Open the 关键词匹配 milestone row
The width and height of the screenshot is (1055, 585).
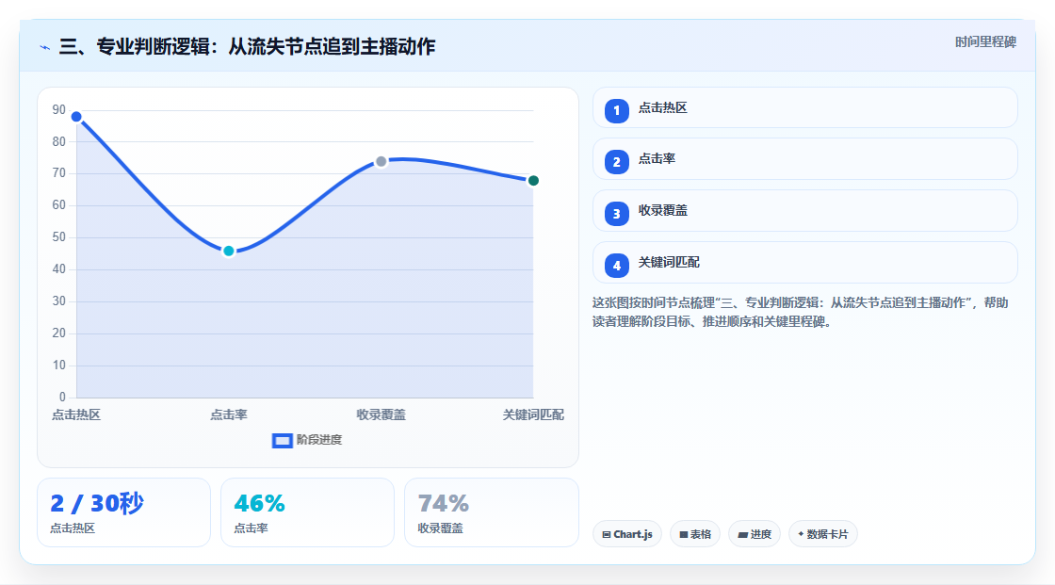click(804, 263)
